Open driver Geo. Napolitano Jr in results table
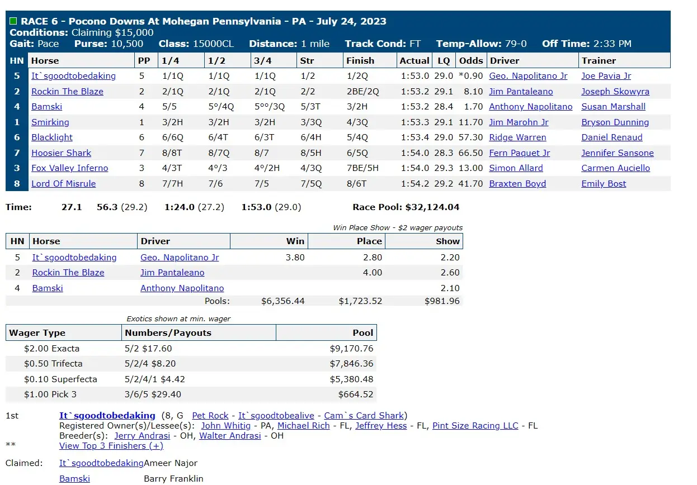 click(x=528, y=76)
